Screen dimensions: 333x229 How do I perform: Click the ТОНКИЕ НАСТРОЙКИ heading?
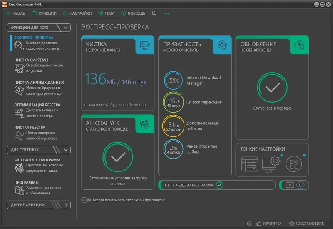click(263, 149)
